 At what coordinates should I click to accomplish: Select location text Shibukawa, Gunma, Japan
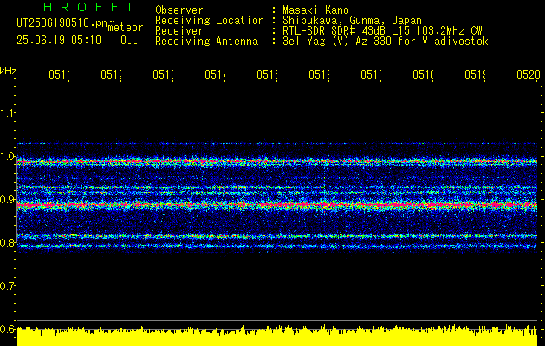point(352,21)
